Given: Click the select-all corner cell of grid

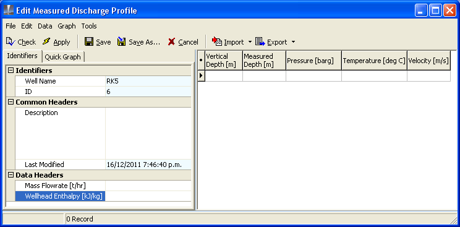Looking at the screenshot, I should (x=202, y=60).
